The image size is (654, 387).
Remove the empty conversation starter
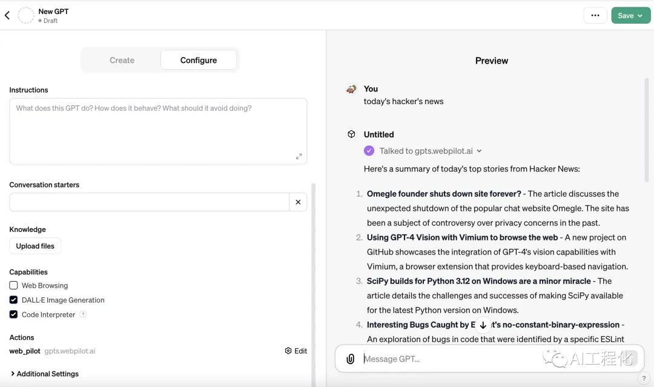click(298, 202)
